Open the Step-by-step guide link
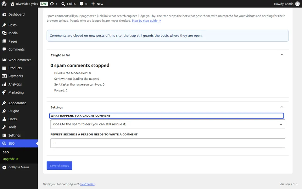This screenshot has height=189, width=302. pyautogui.click(x=146, y=21)
